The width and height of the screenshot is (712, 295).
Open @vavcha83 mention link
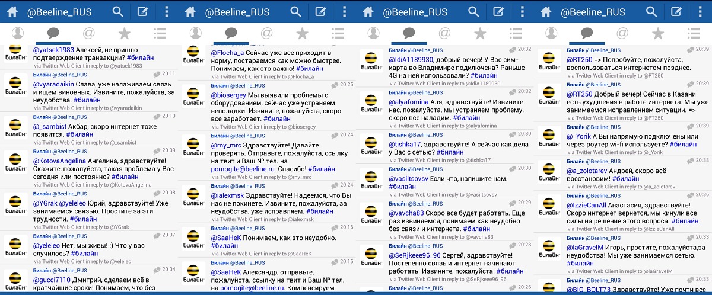pyautogui.click(x=406, y=213)
